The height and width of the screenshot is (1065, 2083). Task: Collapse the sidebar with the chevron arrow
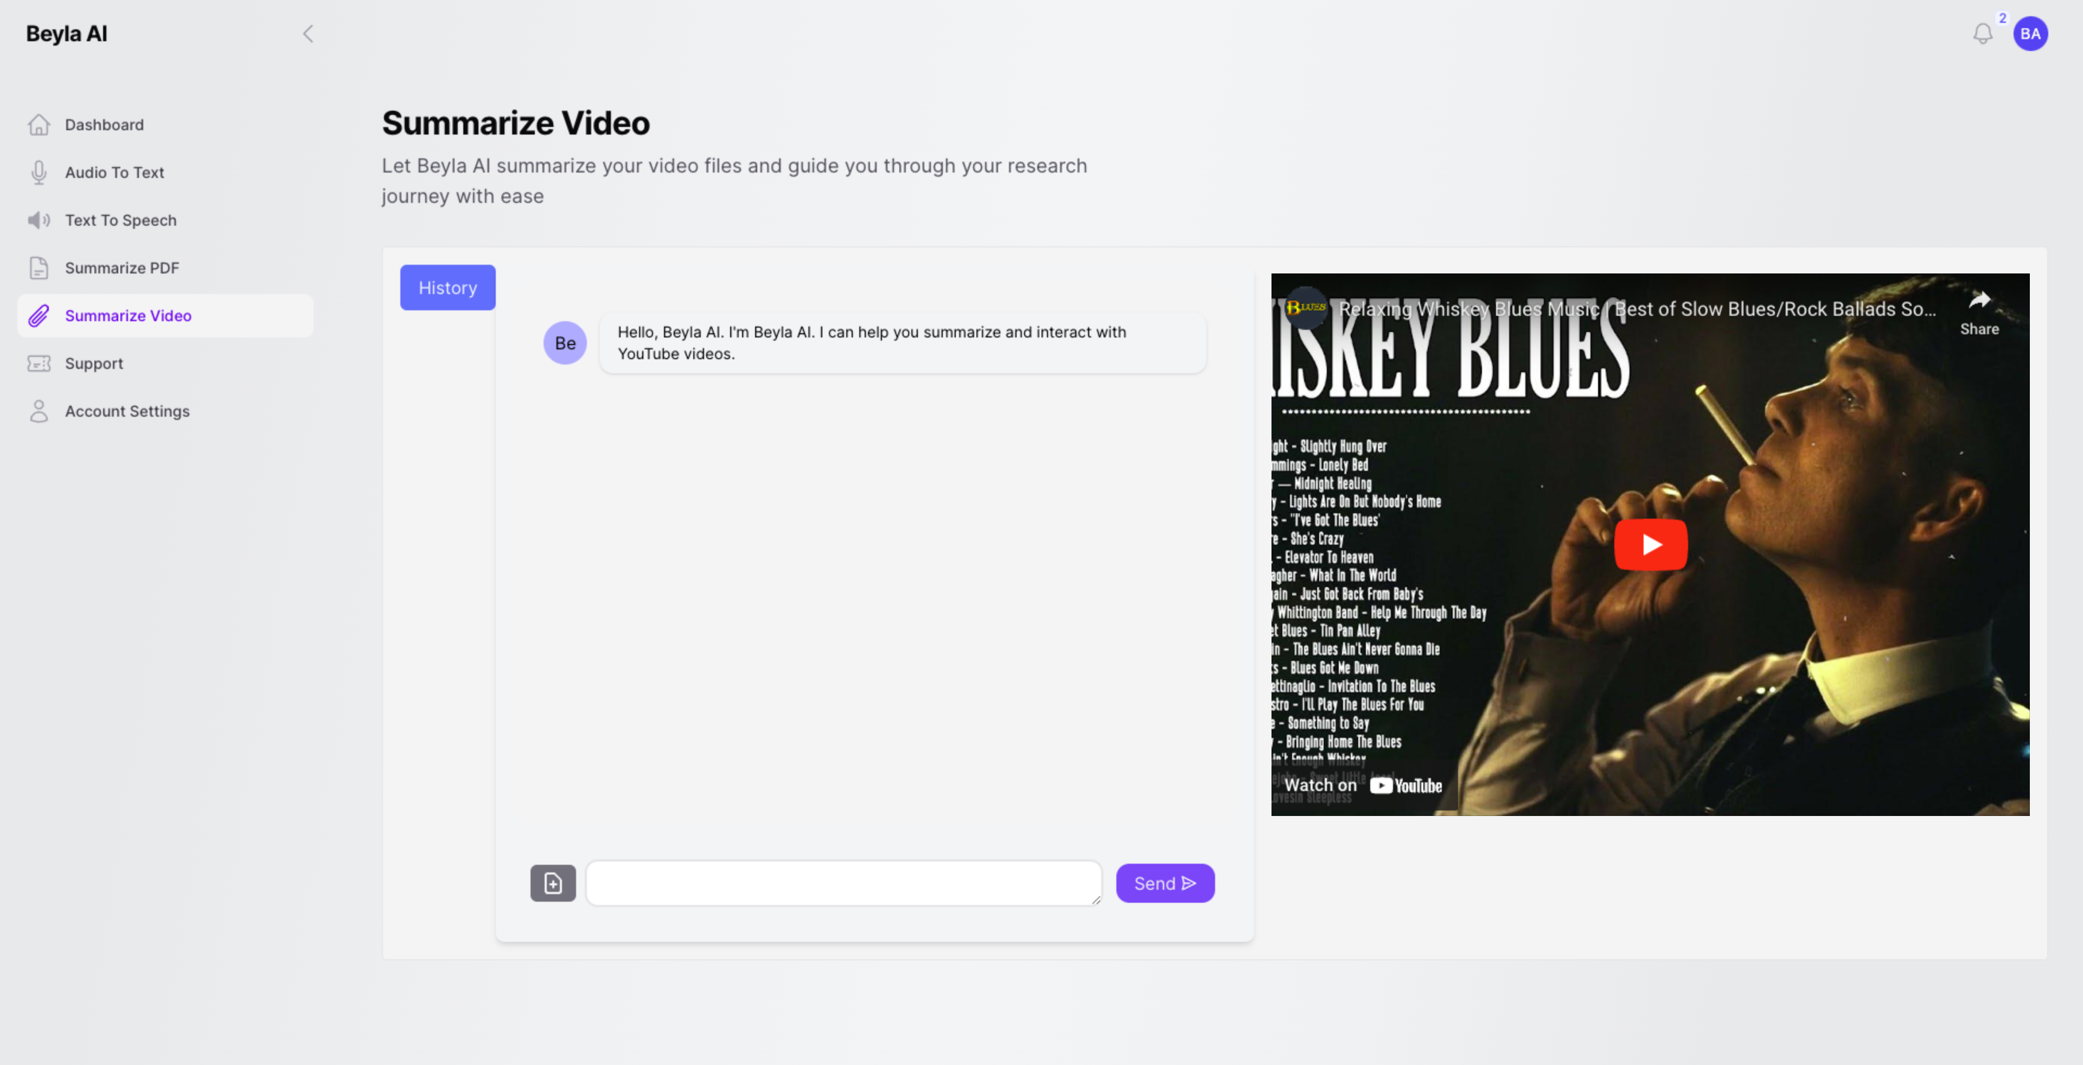tap(308, 34)
